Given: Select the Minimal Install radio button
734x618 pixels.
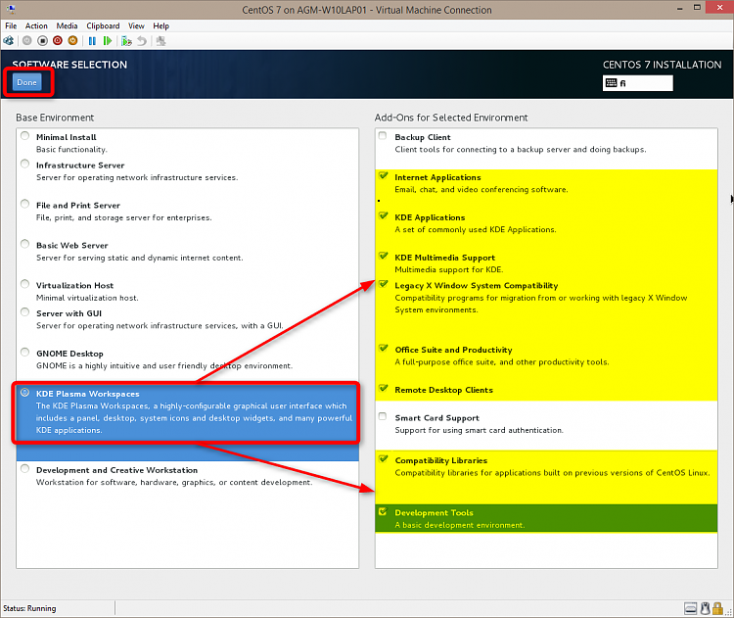Looking at the screenshot, I should 24,136.
